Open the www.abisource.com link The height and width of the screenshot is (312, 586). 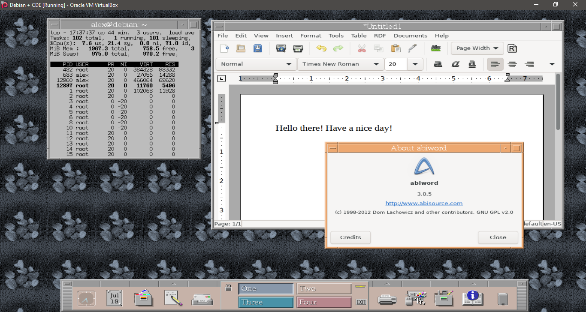424,203
